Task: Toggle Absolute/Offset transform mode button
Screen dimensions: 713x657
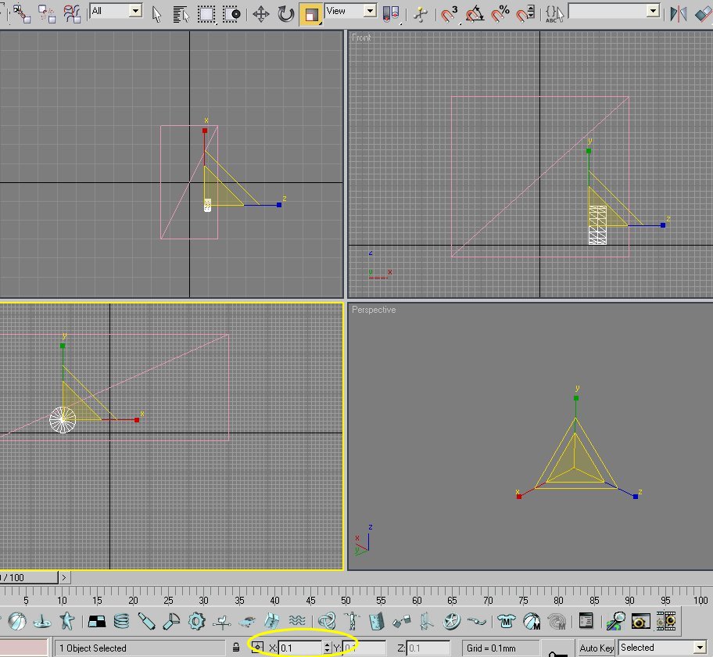Action: coord(258,648)
